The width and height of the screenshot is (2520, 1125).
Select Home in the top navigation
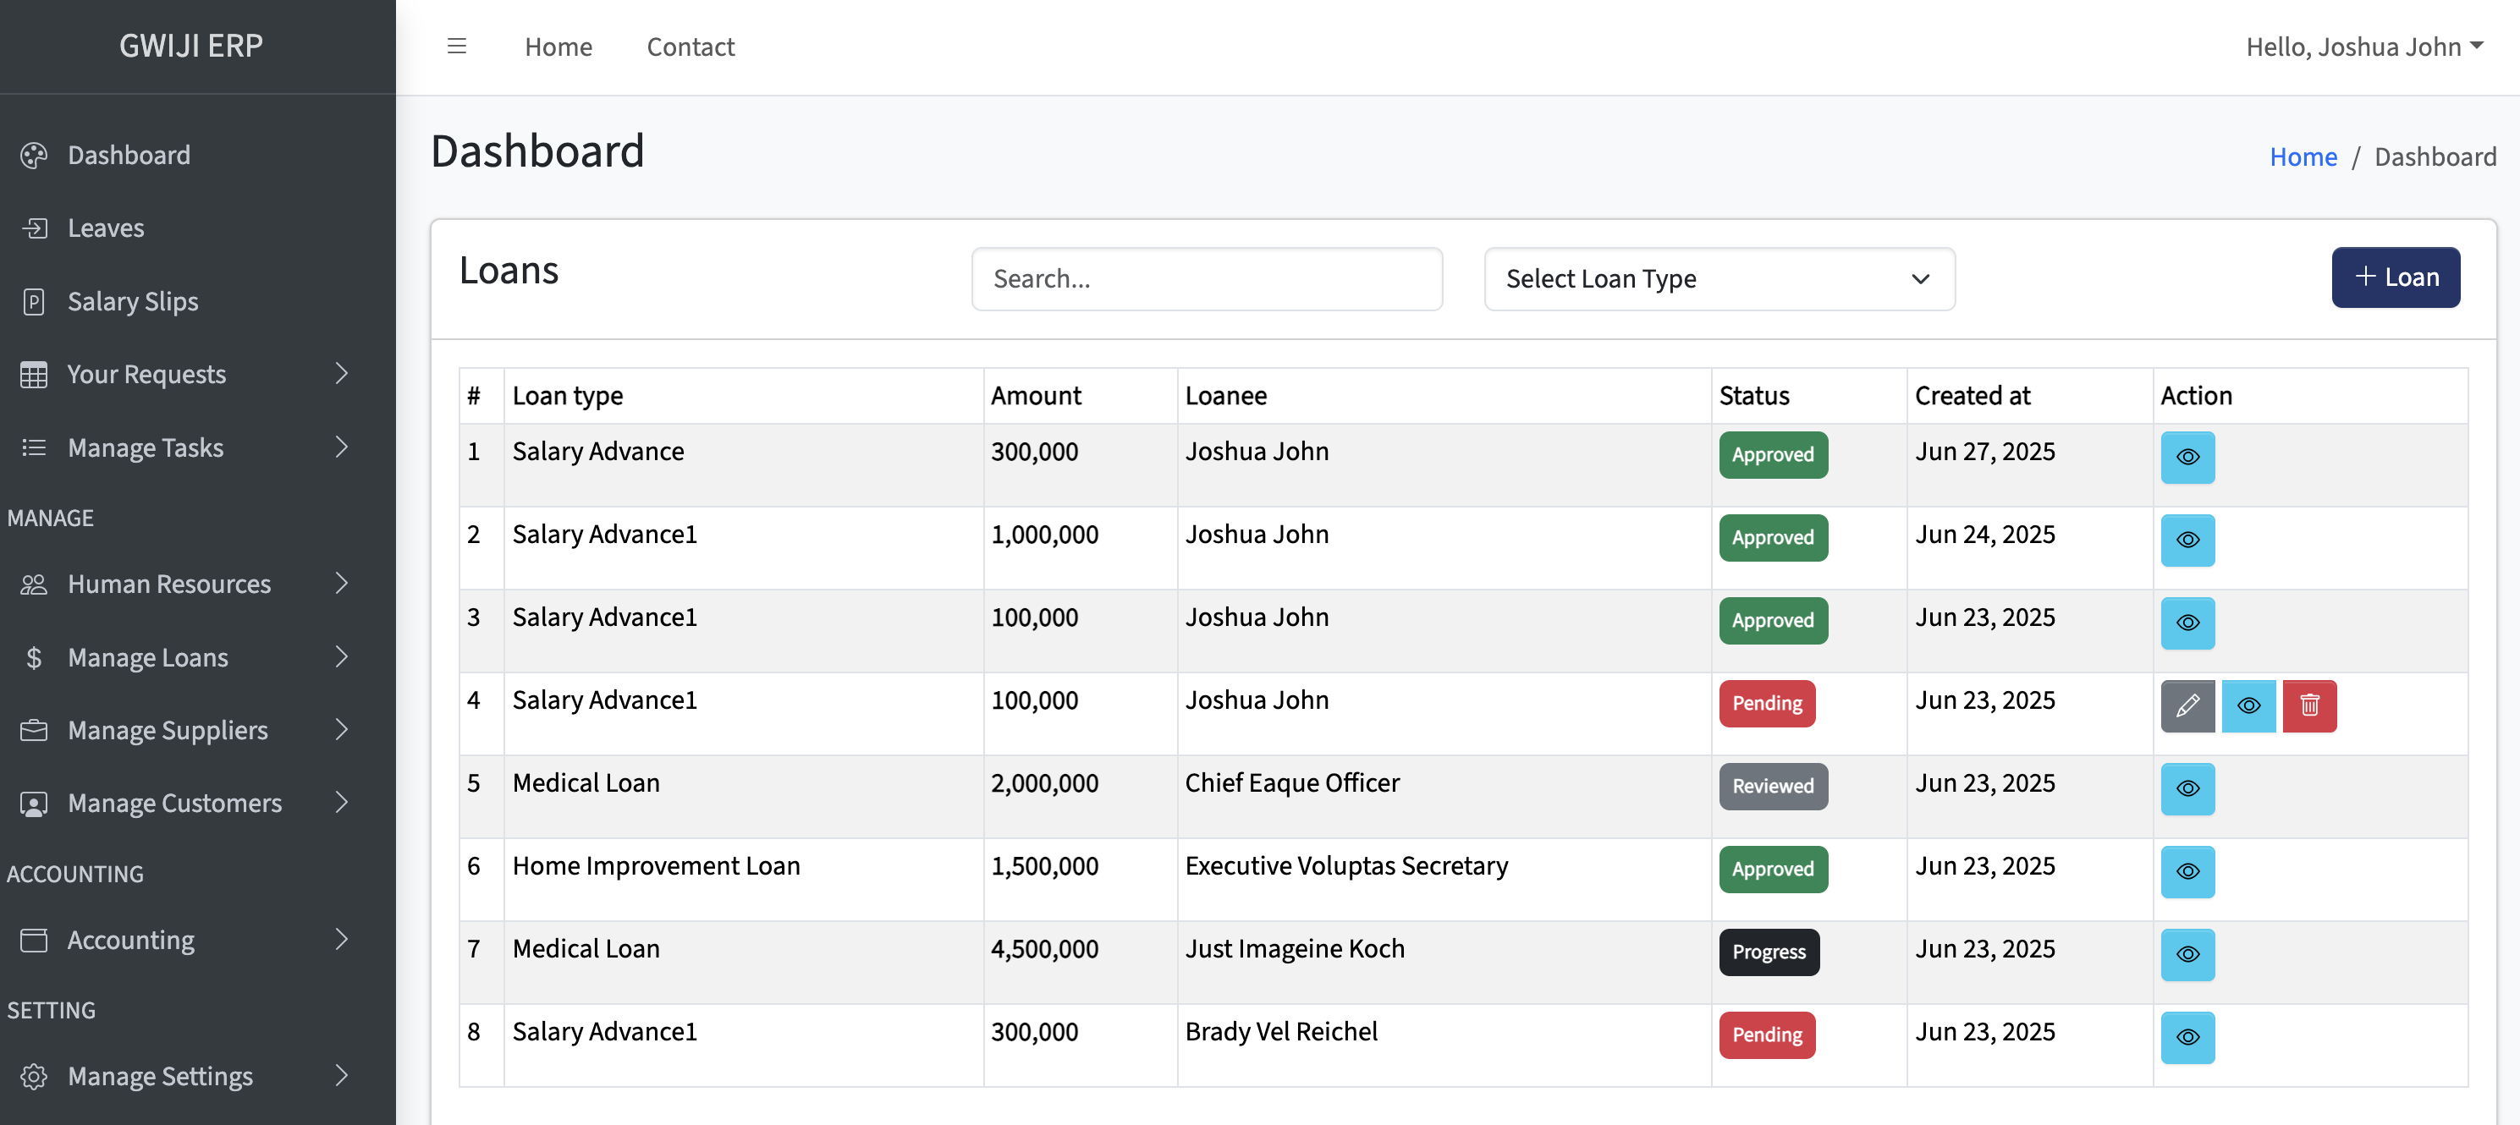click(x=558, y=46)
